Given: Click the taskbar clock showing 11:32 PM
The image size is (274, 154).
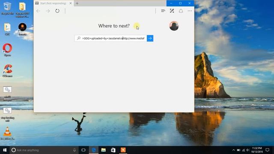Looking at the screenshot, I should pos(257,150).
